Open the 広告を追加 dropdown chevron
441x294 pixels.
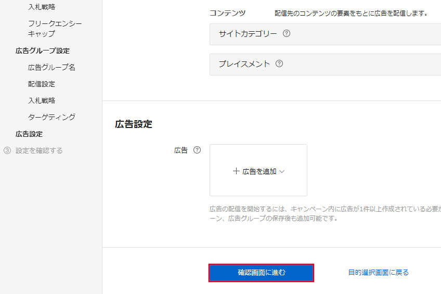[282, 171]
